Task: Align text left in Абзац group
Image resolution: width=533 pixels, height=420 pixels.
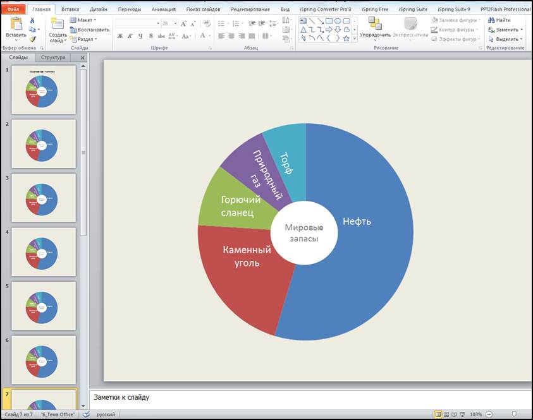Action: (x=221, y=35)
